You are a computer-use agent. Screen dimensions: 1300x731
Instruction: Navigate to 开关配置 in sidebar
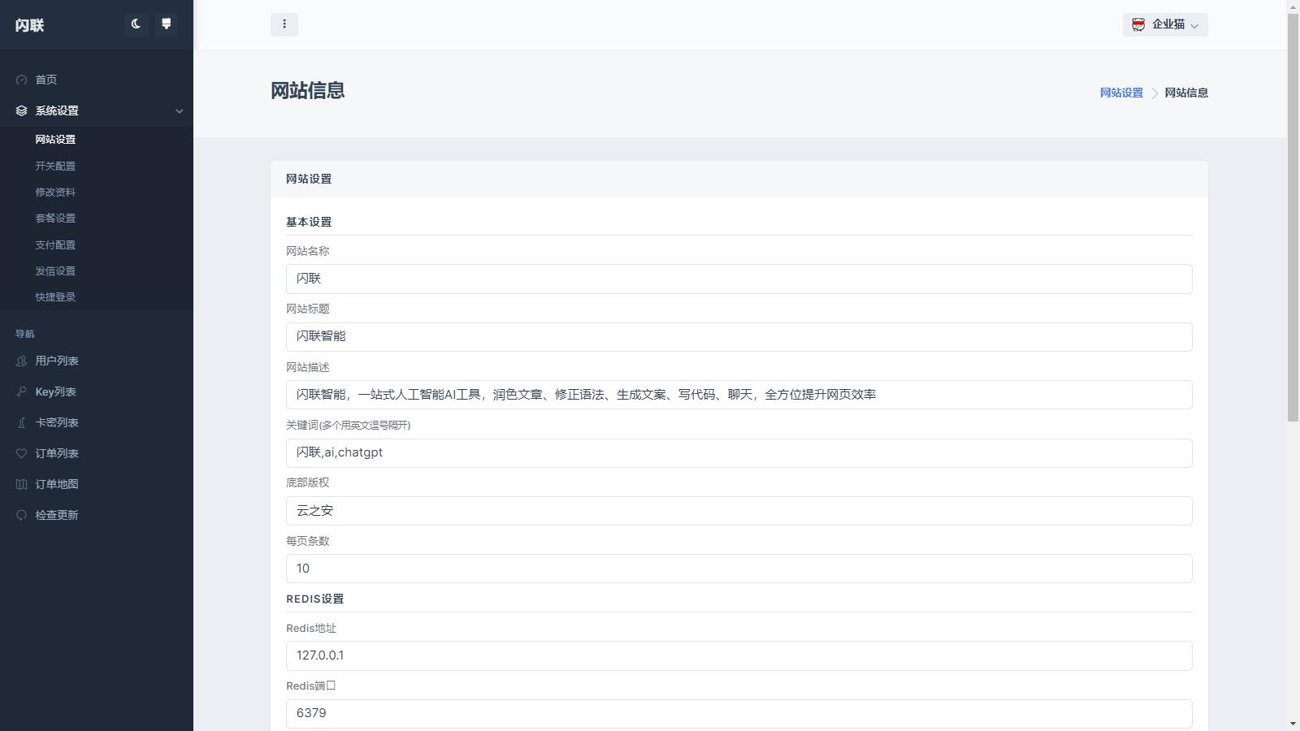(55, 166)
